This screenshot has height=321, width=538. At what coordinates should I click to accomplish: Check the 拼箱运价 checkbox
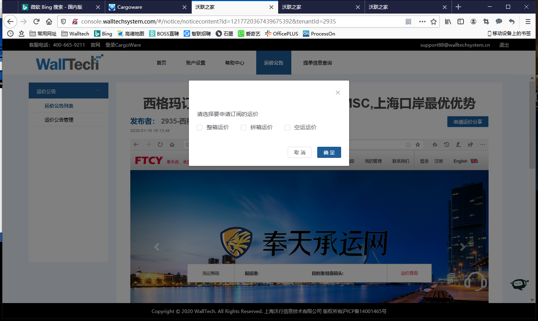click(243, 128)
